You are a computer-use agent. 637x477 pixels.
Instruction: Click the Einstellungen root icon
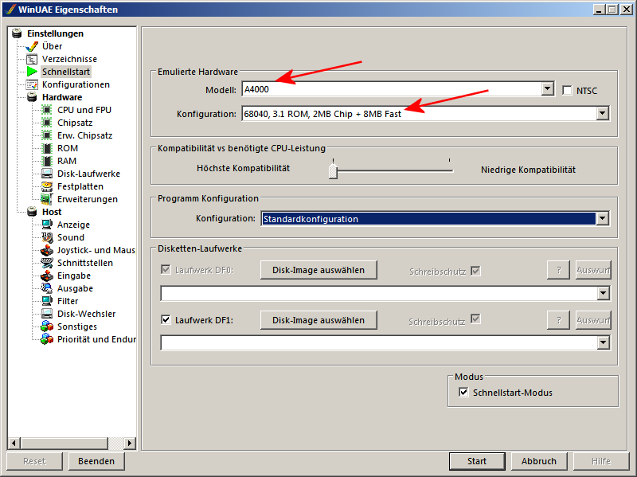point(17,33)
